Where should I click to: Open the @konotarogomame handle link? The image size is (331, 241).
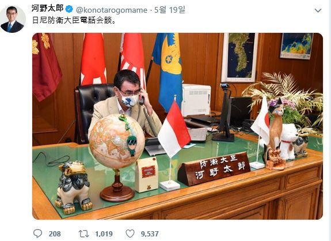(112, 10)
